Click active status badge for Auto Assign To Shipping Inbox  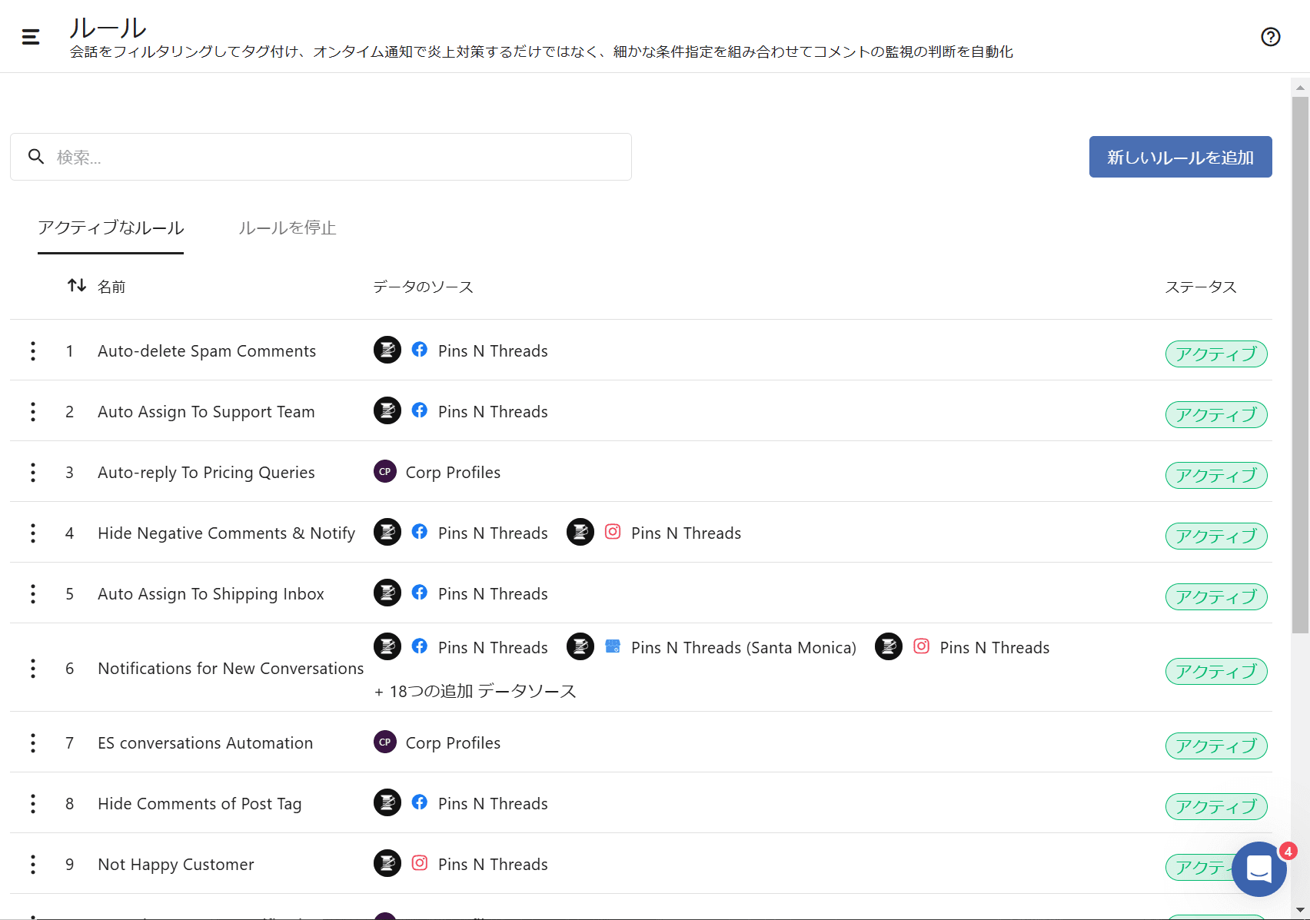1215,596
